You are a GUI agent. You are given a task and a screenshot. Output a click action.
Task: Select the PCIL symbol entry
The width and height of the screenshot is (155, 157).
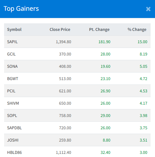pyautogui.click(x=11, y=91)
